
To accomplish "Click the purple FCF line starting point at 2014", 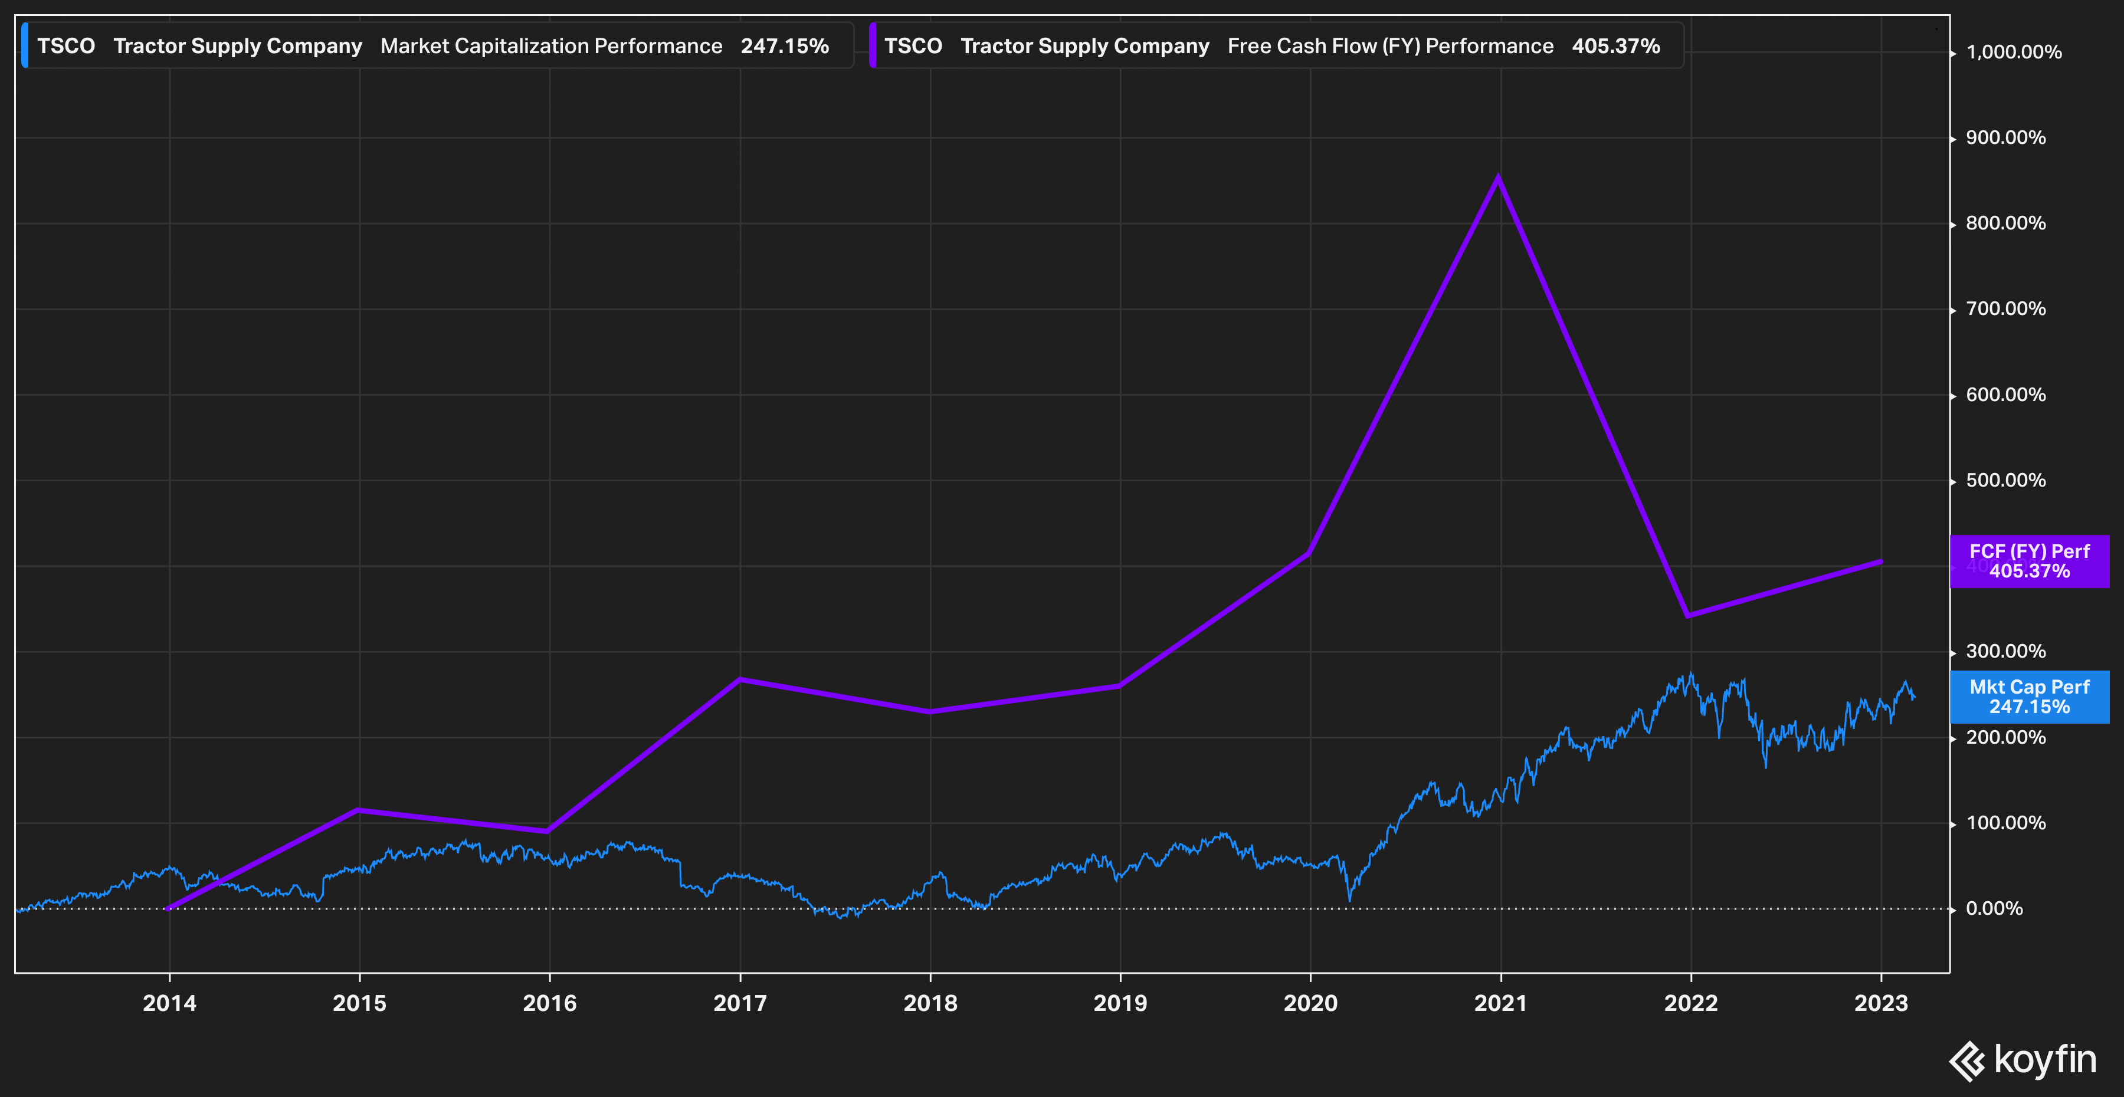I will [x=168, y=908].
